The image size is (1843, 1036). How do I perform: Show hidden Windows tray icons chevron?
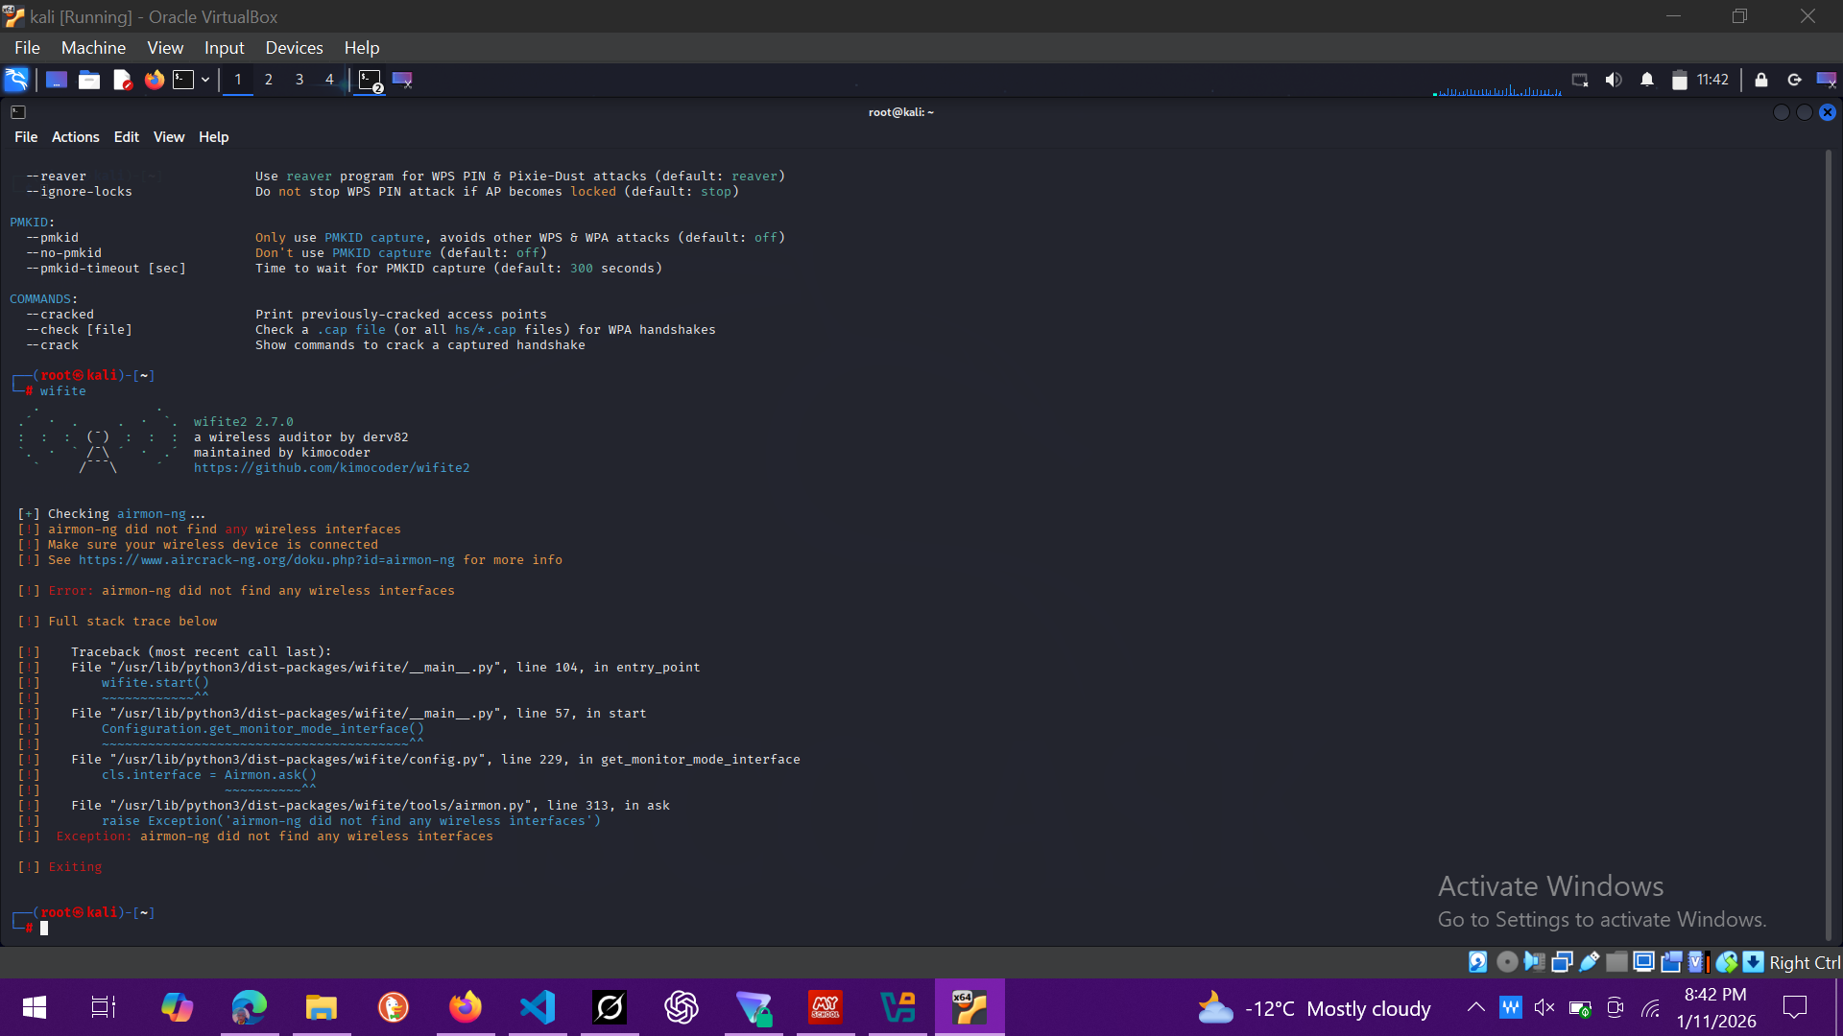click(x=1475, y=1007)
